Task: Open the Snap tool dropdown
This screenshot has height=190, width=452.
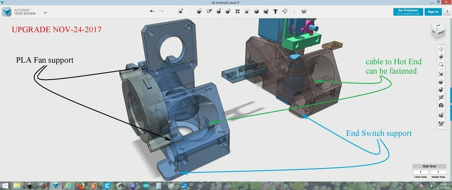Action: click(285, 12)
